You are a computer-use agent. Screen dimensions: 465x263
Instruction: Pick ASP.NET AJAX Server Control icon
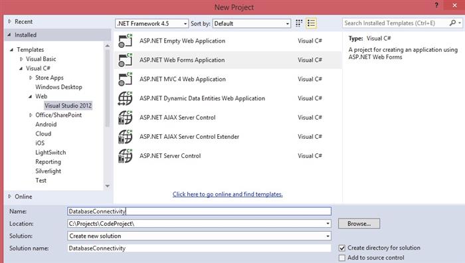pos(125,118)
